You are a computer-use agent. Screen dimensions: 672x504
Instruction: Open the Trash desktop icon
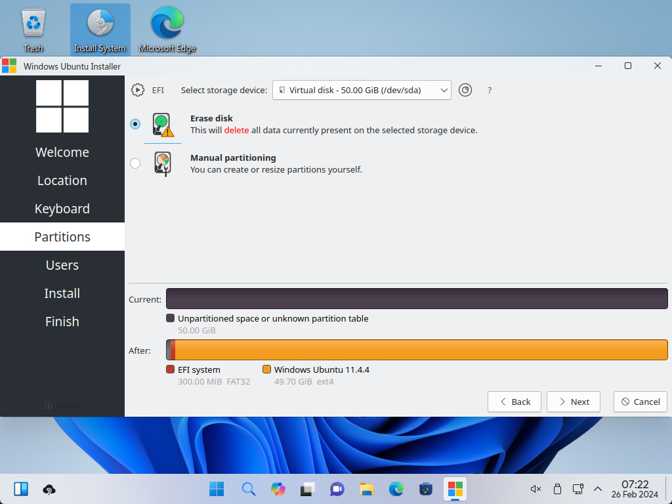(33, 30)
